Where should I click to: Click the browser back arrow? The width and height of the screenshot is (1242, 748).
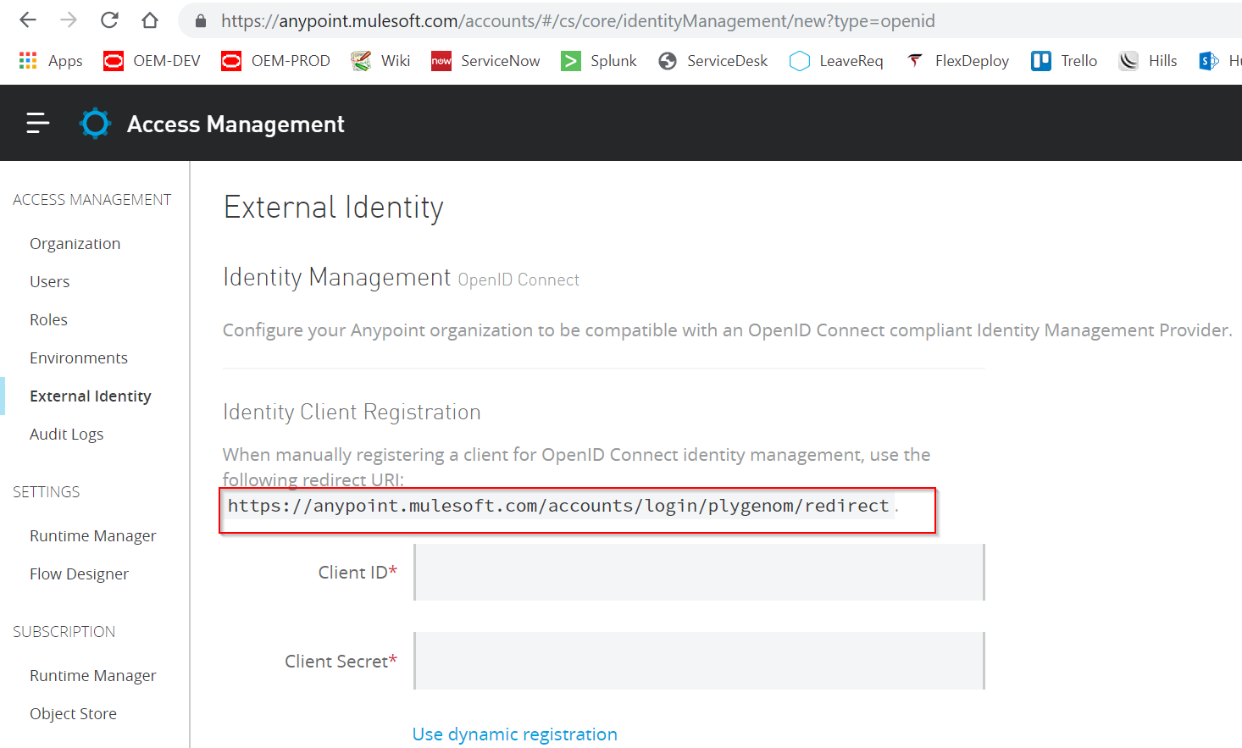tap(28, 20)
